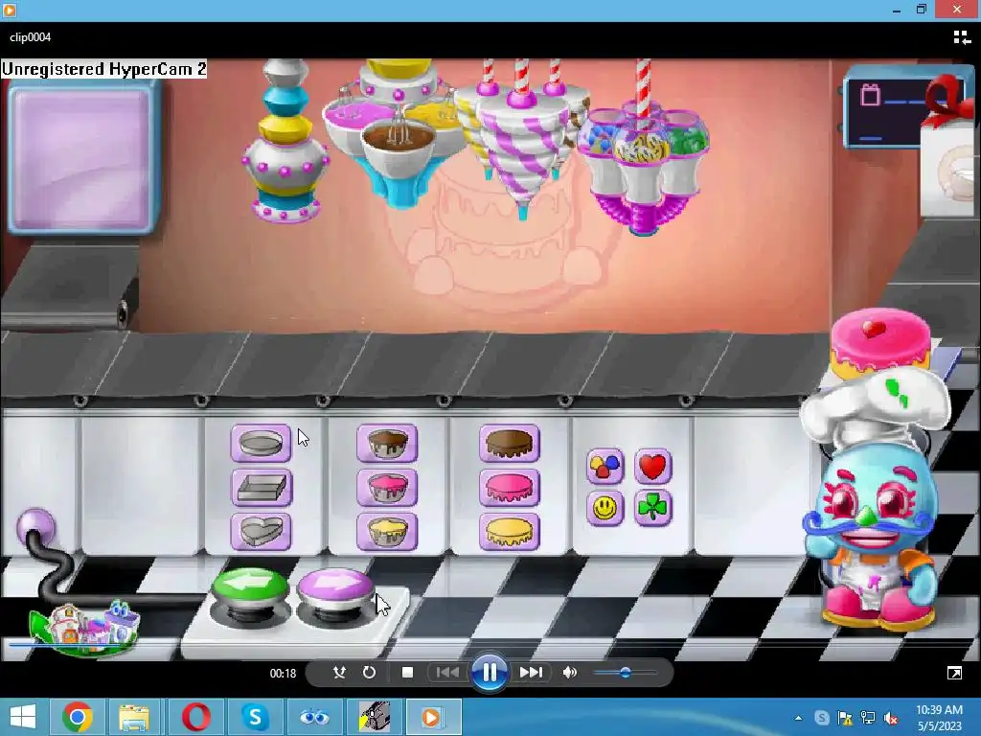Select the square cake pan button
This screenshot has height=736, width=981.
coord(261,488)
